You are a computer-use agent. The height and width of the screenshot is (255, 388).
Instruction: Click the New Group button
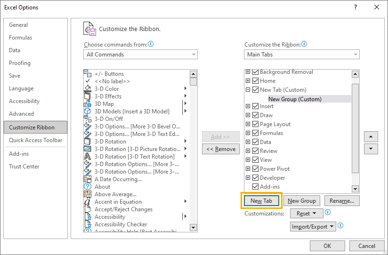pyautogui.click(x=302, y=201)
